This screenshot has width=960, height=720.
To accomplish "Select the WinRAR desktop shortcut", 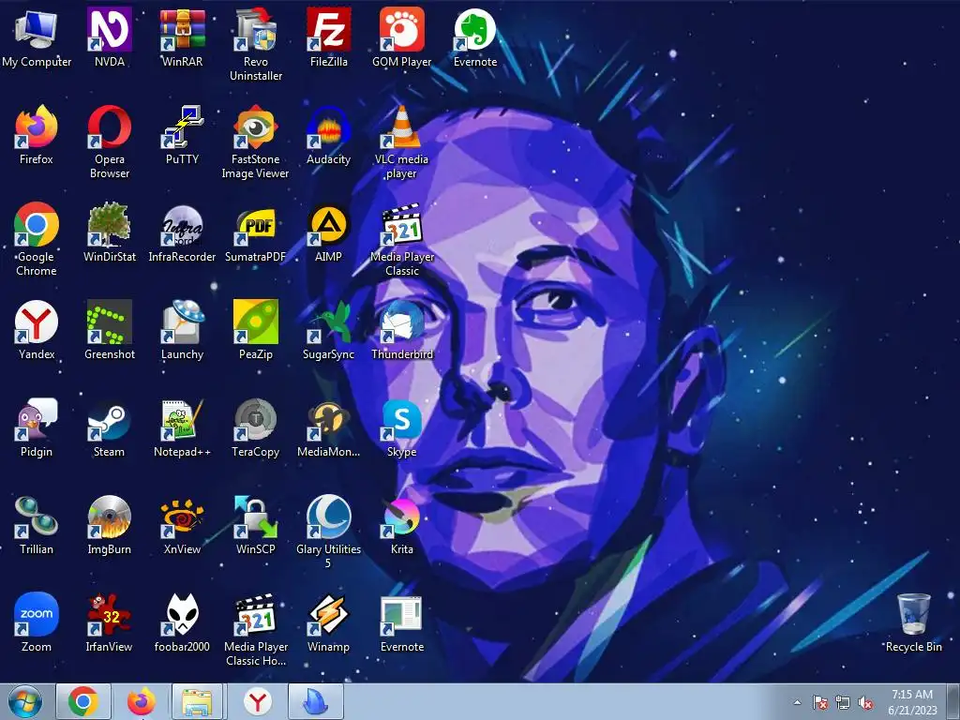I will pyautogui.click(x=183, y=29).
